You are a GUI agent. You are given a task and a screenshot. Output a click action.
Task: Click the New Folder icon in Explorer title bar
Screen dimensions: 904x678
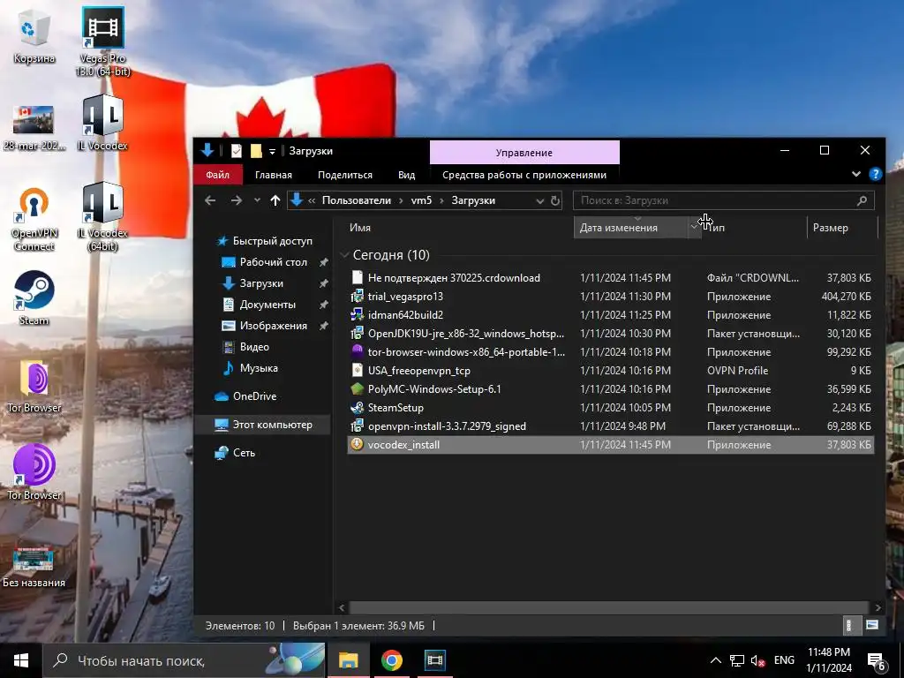256,151
